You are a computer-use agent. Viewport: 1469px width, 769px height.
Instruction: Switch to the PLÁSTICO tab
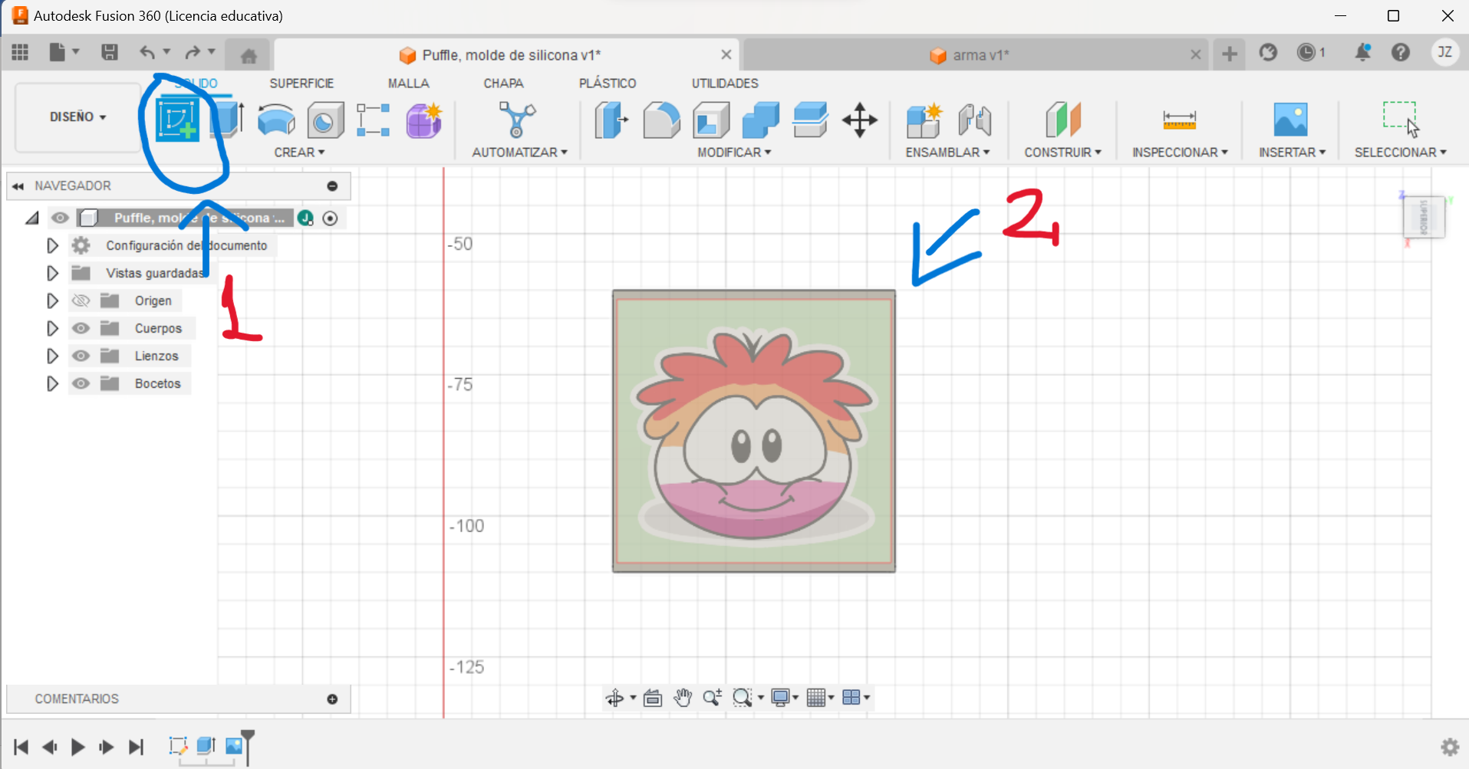point(608,83)
